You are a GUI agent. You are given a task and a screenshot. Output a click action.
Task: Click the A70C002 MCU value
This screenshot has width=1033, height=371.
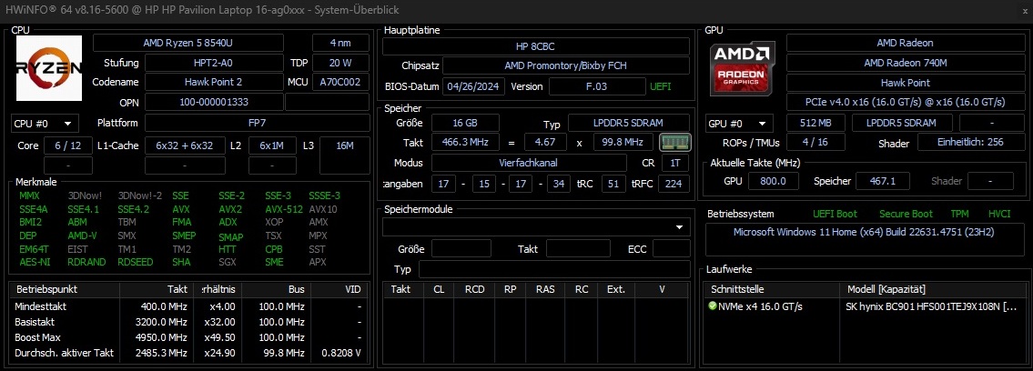click(x=340, y=82)
